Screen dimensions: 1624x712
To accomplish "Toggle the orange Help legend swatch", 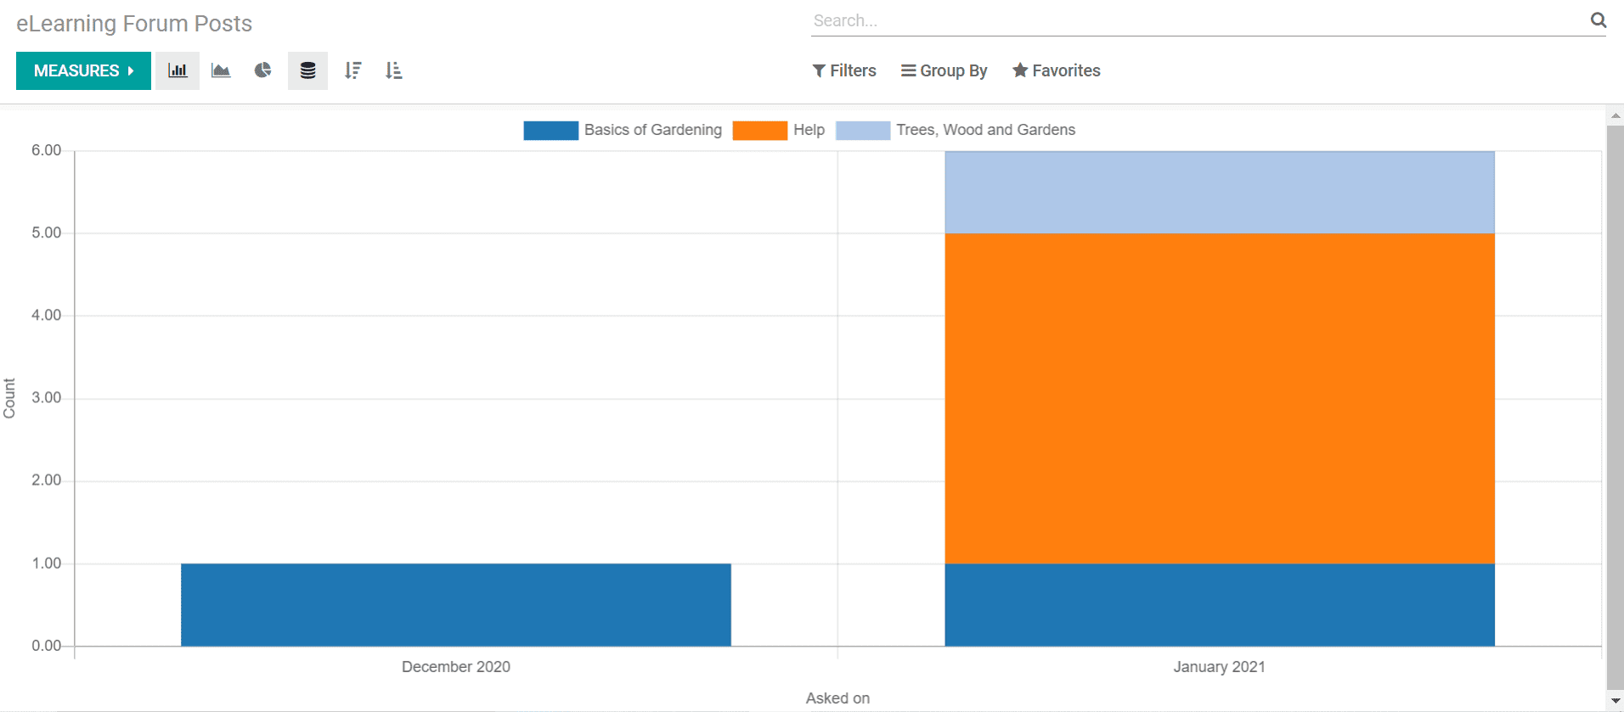I will click(x=759, y=130).
